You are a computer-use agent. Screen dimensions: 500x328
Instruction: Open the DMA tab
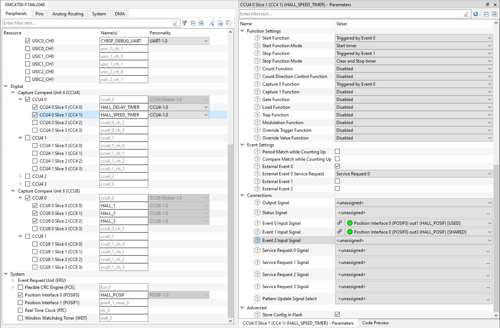[119, 14]
